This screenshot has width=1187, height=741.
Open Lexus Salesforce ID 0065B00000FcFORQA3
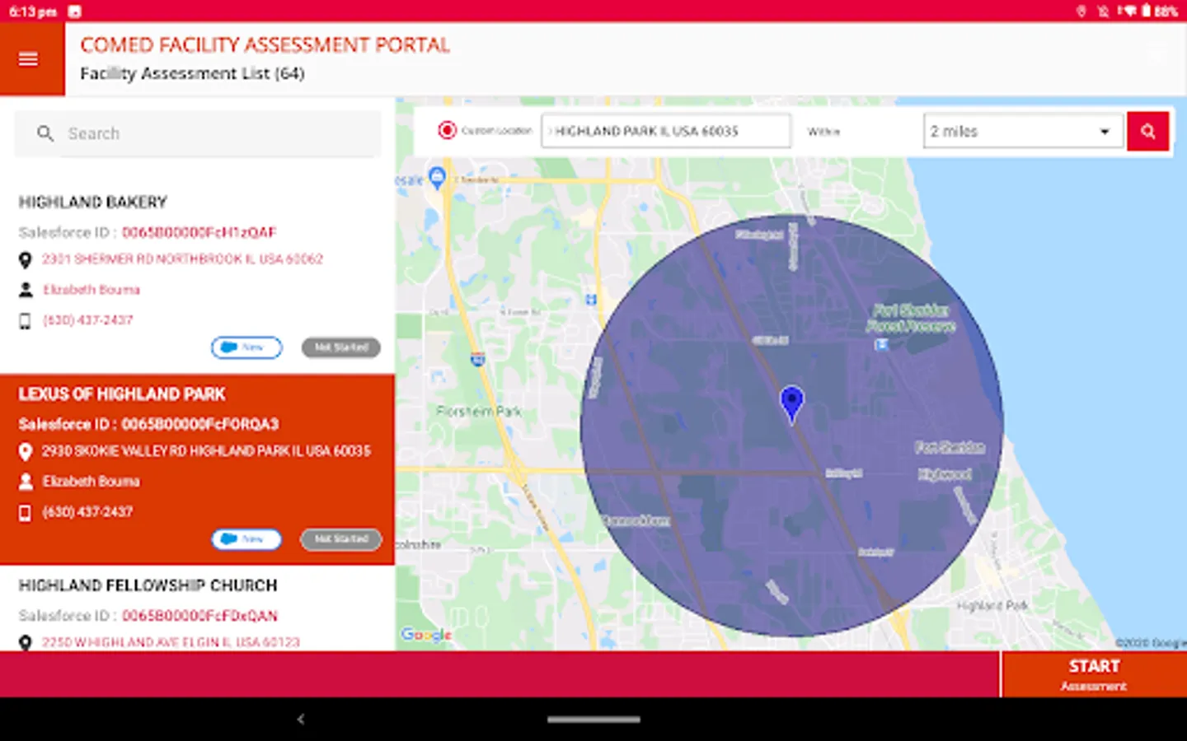coord(200,424)
